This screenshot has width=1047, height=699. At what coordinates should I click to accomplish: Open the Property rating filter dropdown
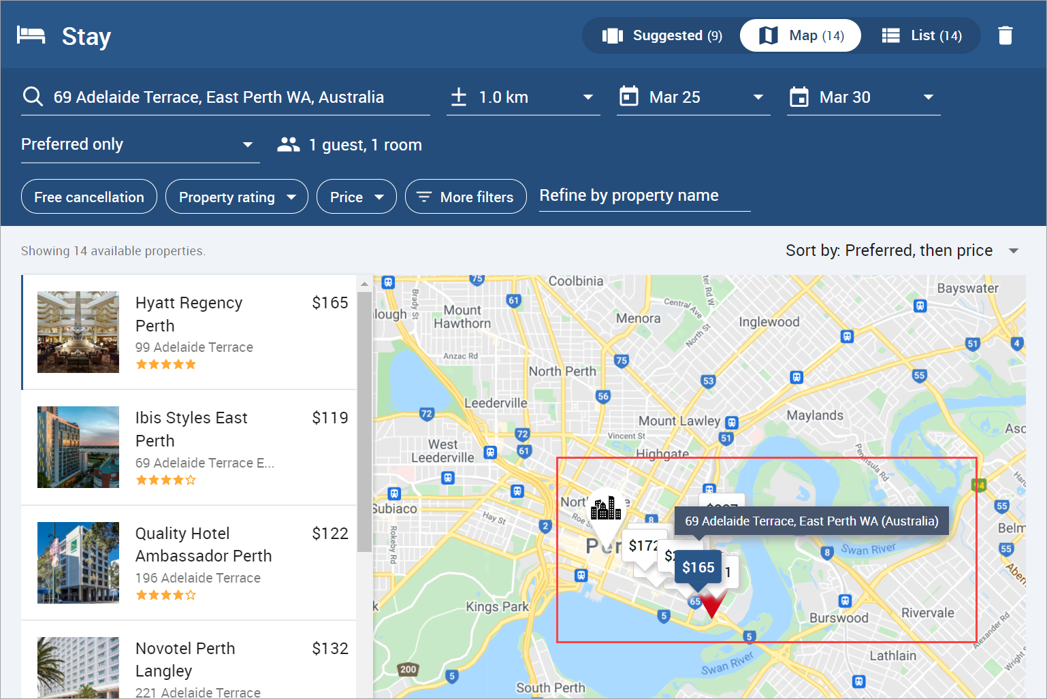click(x=237, y=197)
